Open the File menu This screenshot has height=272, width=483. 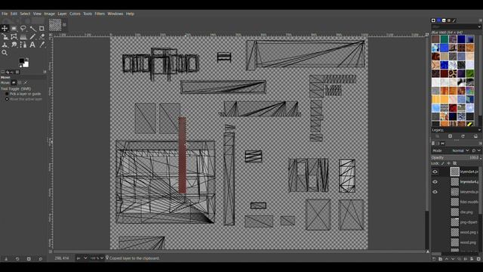coord(5,14)
